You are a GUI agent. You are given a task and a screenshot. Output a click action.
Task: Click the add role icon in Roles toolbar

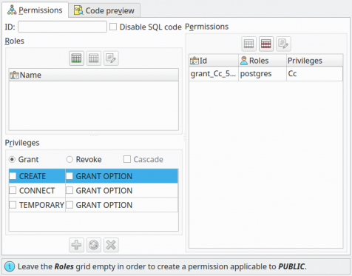point(76,58)
